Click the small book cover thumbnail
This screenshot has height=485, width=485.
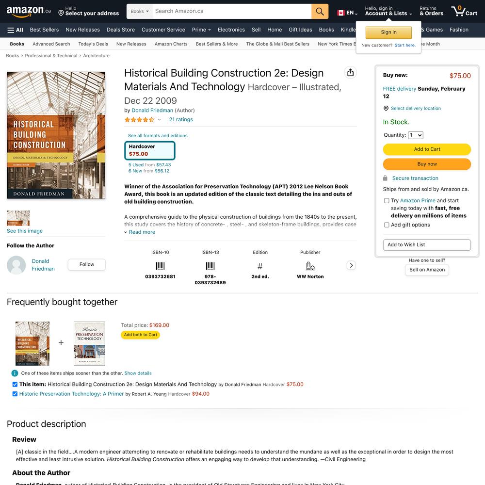pyautogui.click(x=18, y=218)
